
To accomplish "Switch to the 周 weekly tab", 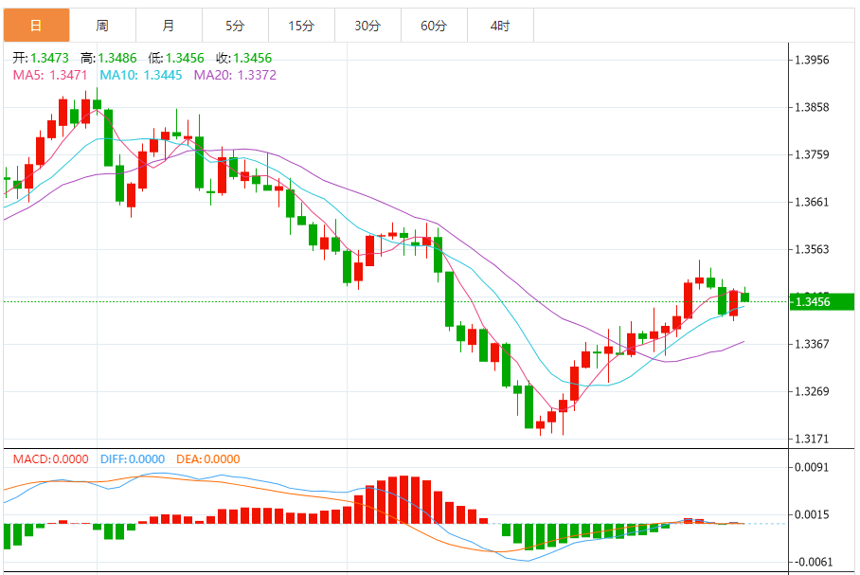I will click(x=102, y=26).
